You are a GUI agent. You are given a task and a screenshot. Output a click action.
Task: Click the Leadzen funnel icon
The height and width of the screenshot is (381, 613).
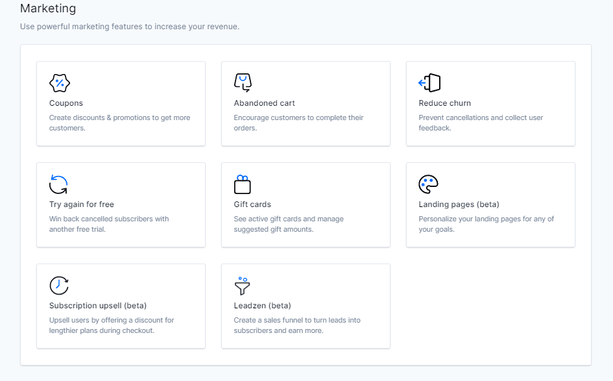pos(242,286)
